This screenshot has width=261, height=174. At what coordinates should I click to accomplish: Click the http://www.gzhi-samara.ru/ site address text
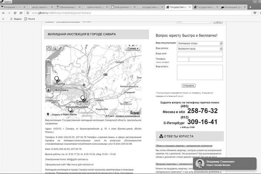click(x=80, y=165)
